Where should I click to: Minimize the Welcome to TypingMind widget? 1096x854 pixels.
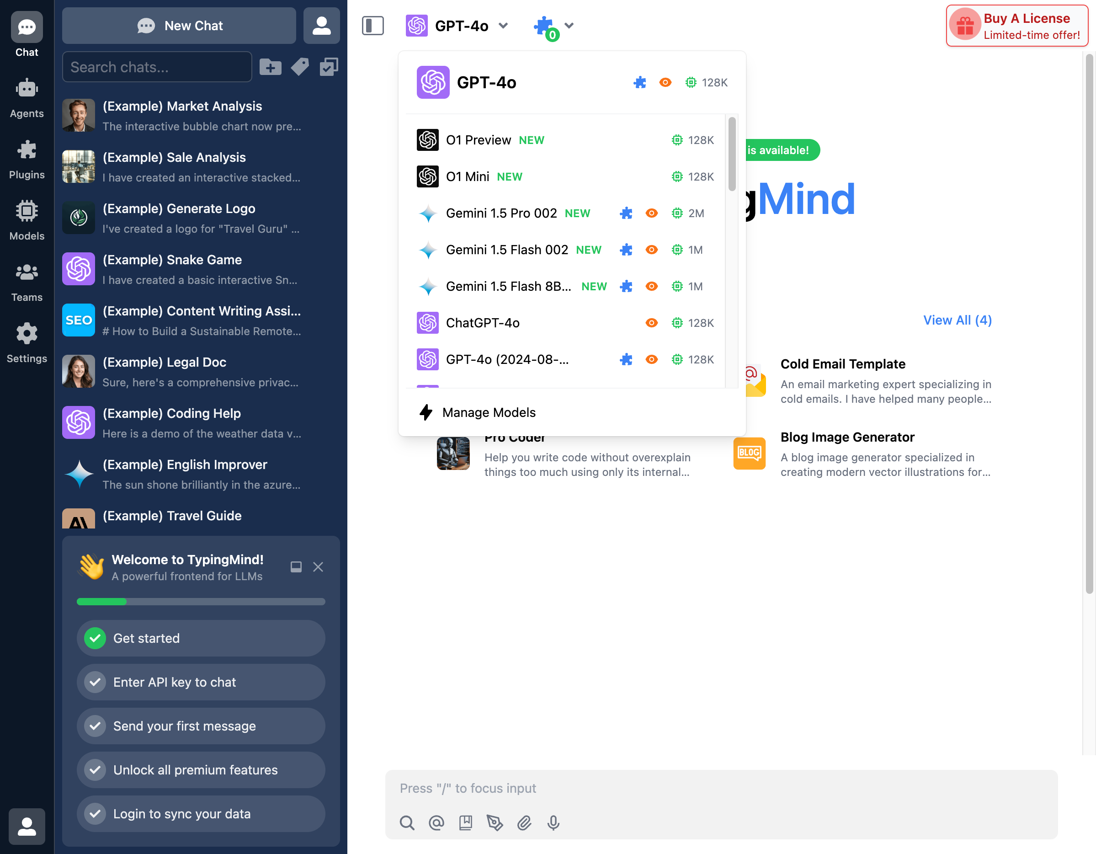[296, 567]
